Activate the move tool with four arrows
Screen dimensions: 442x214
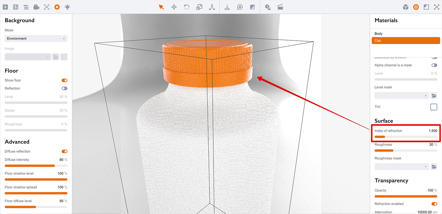click(174, 7)
